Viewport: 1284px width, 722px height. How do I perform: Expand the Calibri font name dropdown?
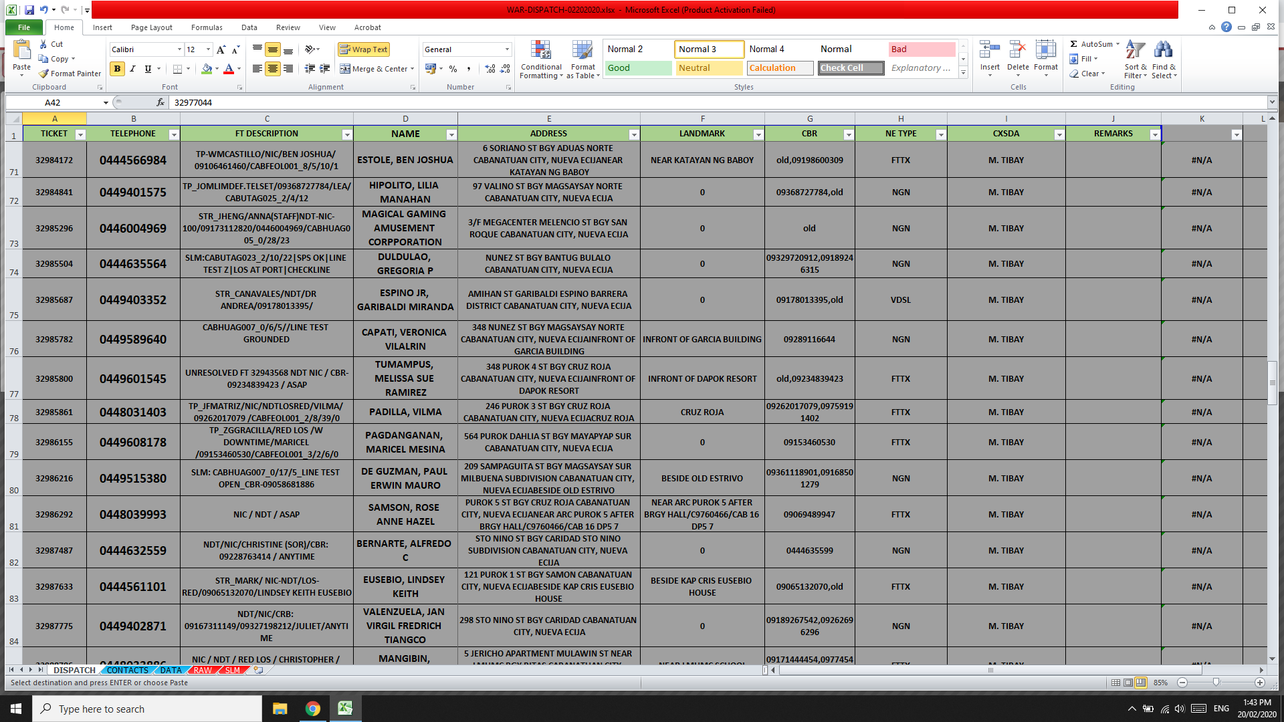(179, 49)
